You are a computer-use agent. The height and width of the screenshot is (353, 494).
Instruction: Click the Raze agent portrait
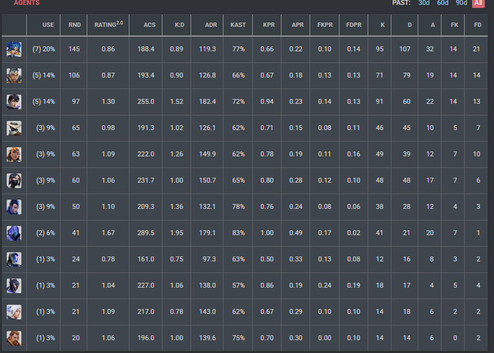click(14, 155)
